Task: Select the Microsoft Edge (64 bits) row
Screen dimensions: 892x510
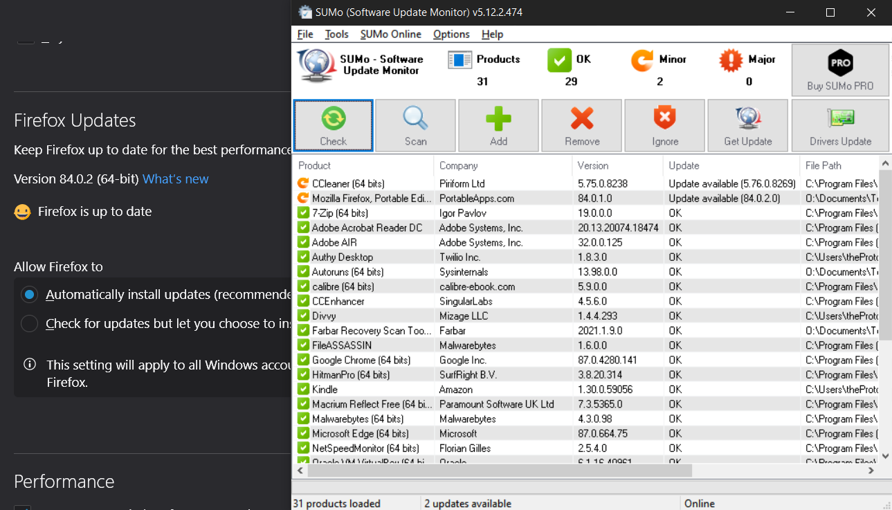Action: (x=586, y=433)
